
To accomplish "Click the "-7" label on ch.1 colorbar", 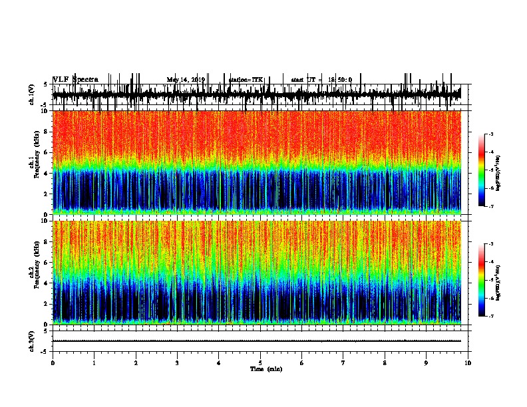I will tap(490, 206).
